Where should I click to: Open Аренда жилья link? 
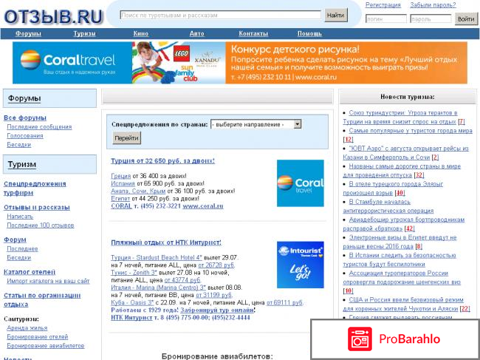click(27, 327)
